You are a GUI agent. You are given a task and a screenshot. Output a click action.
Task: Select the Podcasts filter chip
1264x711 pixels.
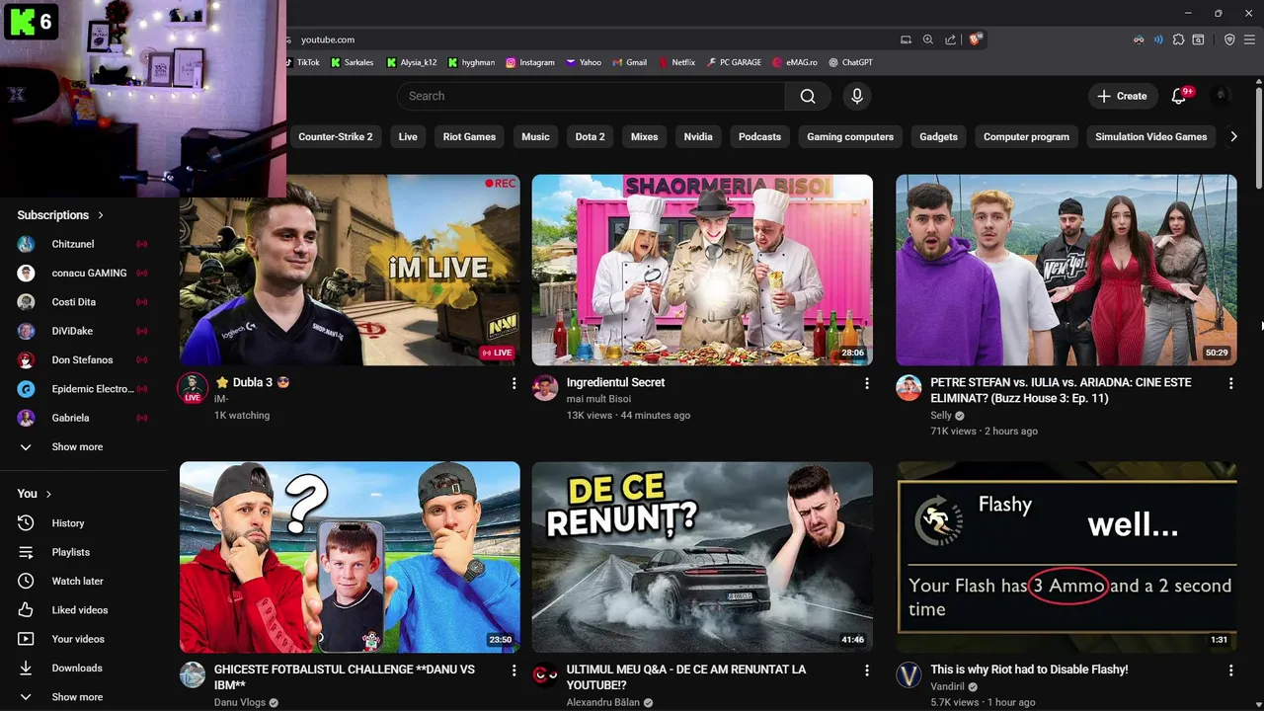(759, 137)
